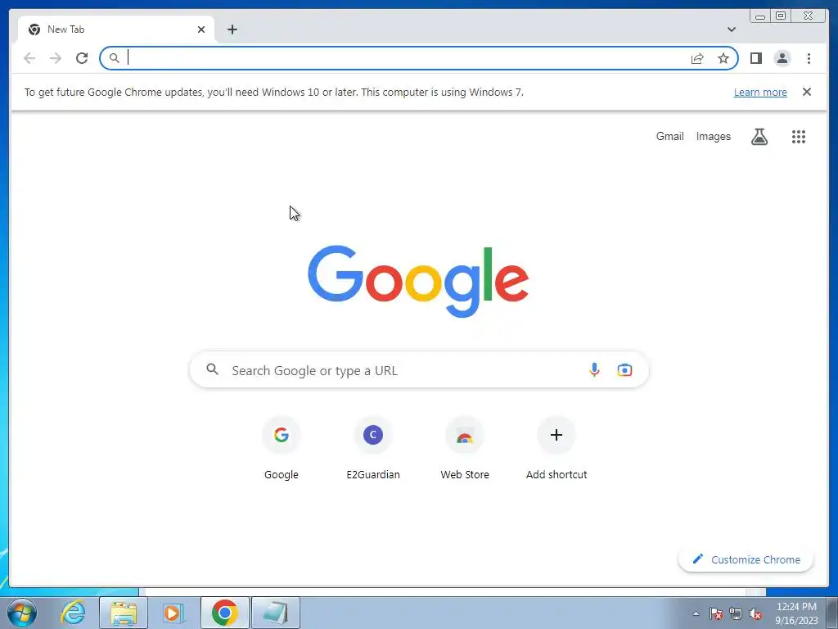Open the notepad-style taskbar app

[275, 613]
